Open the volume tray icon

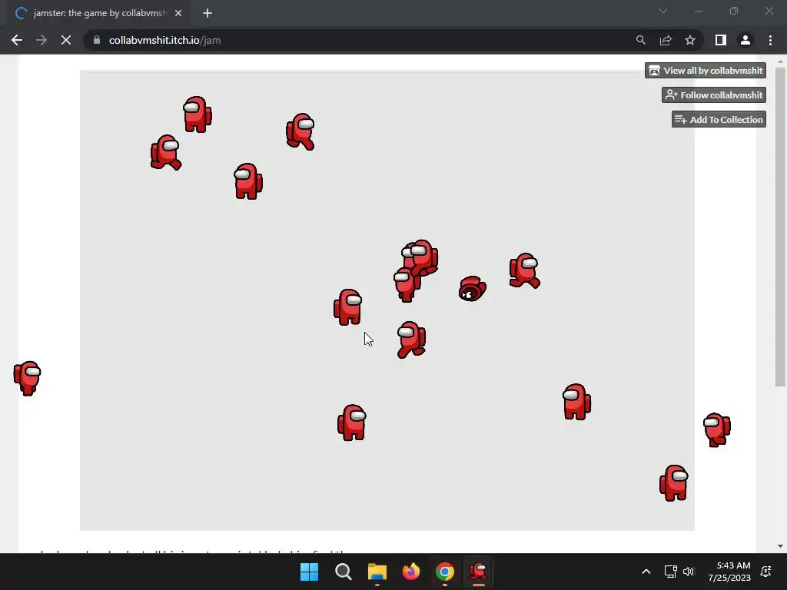point(689,572)
